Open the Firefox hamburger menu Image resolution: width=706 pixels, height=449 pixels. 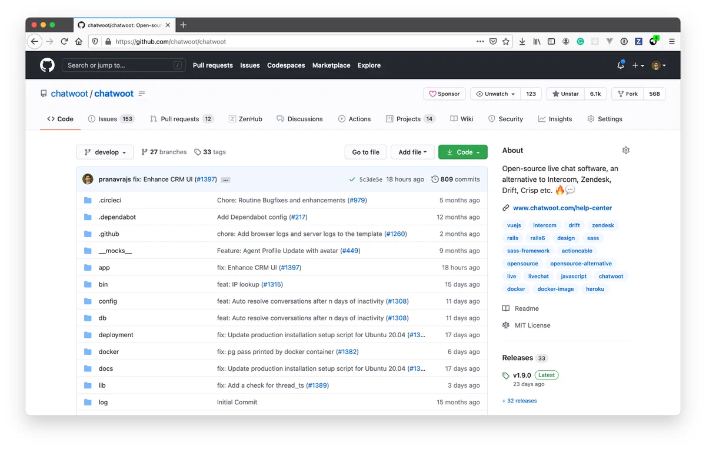[671, 42]
